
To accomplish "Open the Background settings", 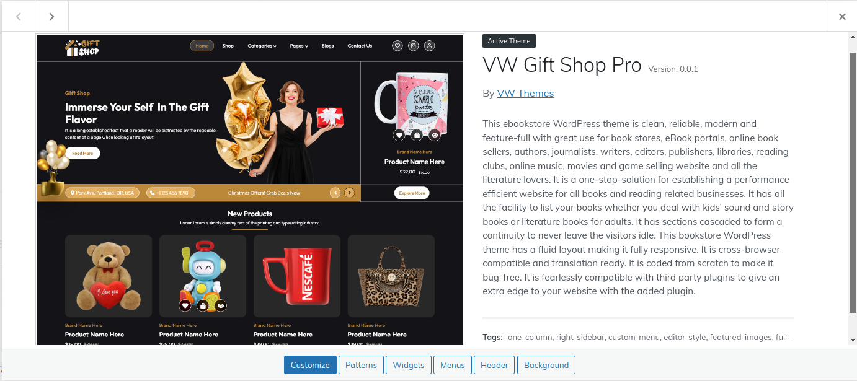I will pos(546,365).
